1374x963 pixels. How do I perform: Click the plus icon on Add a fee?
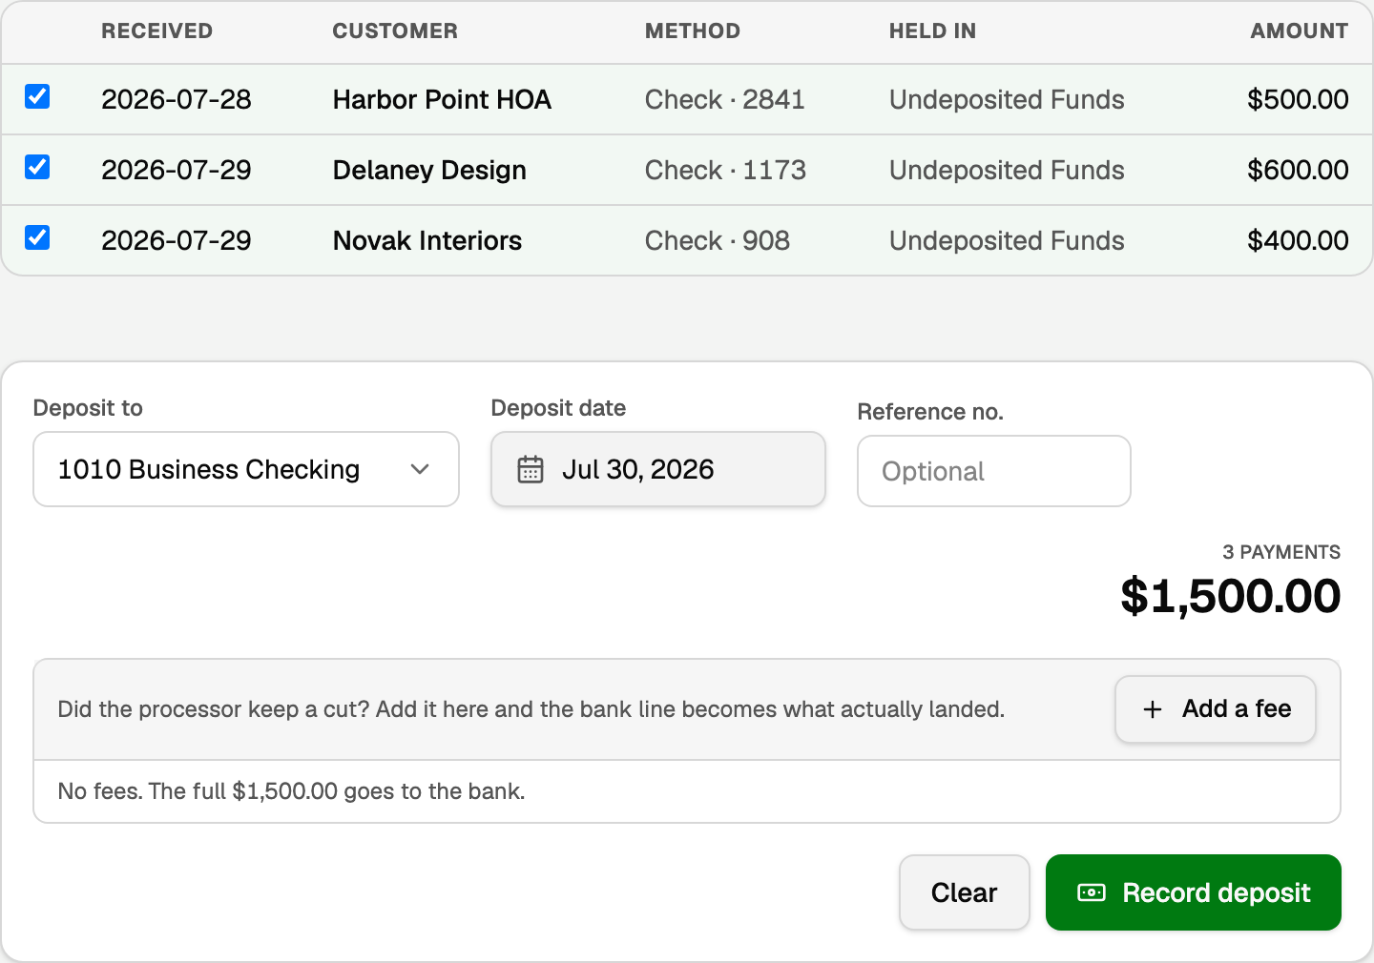(1153, 709)
